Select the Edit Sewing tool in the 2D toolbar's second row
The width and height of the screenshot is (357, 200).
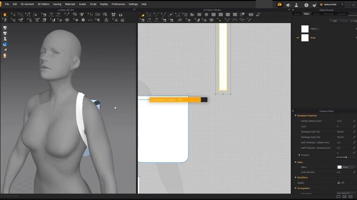(143, 20)
